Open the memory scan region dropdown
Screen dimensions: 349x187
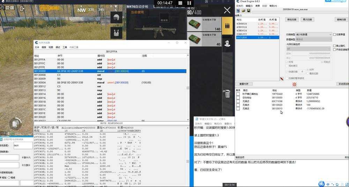click(308, 49)
